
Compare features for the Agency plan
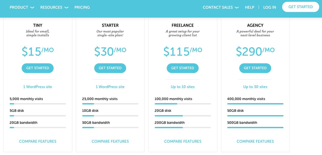coord(255,141)
